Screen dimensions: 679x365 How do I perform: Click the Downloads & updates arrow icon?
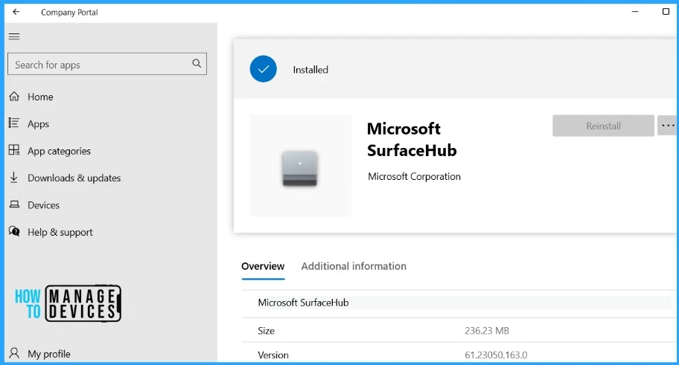(14, 178)
